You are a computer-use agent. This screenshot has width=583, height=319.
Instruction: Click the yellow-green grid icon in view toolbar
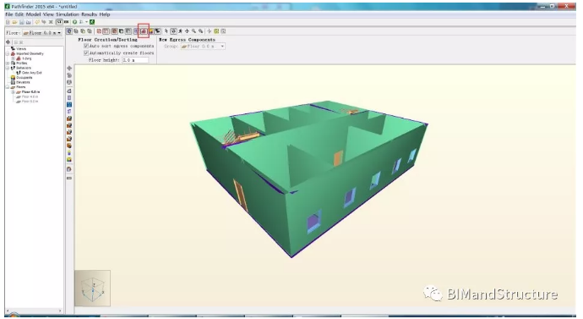point(216,31)
